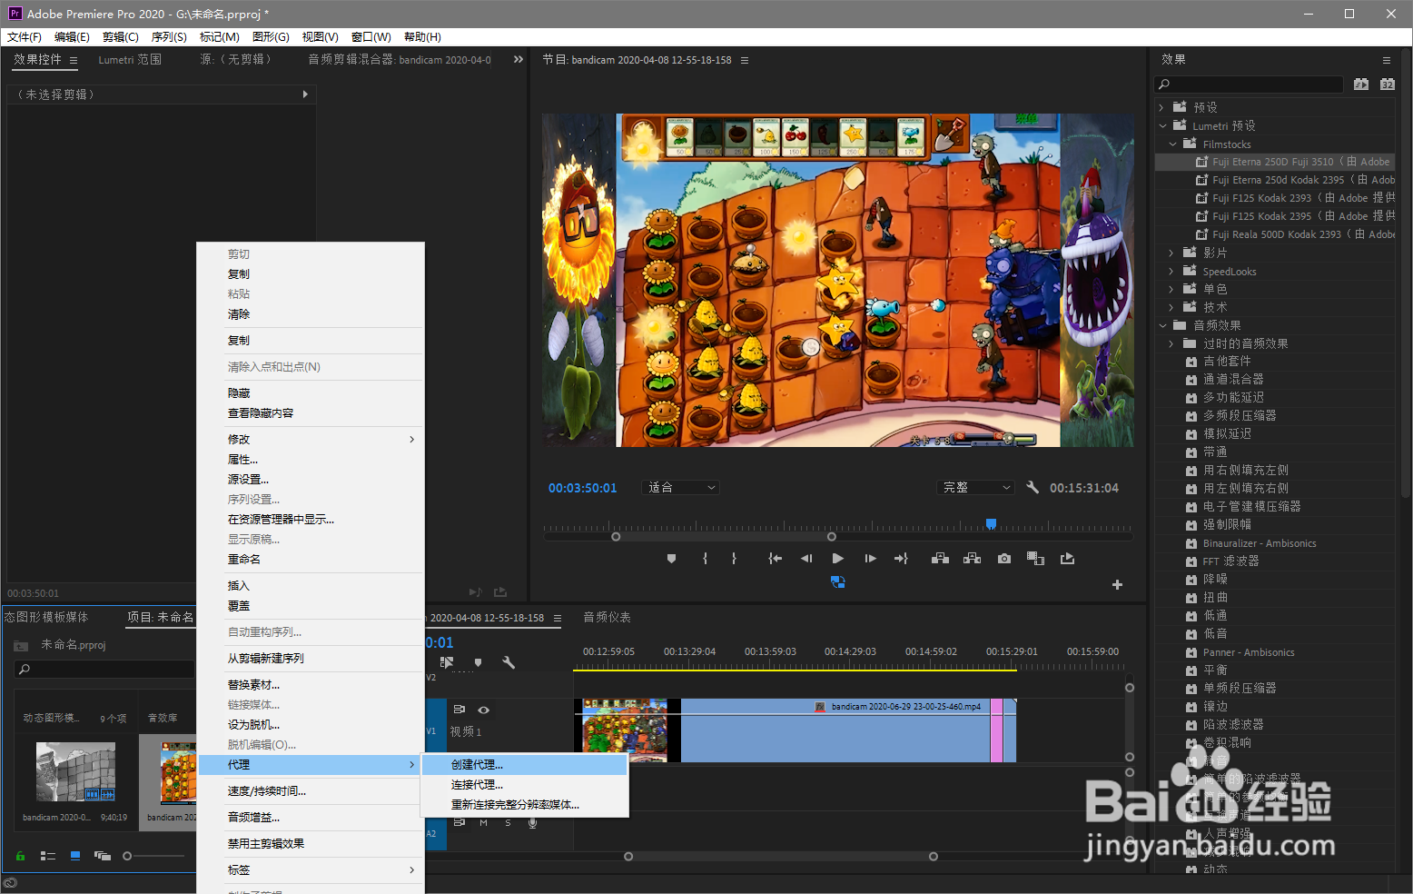Mark Out point in program monitor
1413x894 pixels.
point(734,559)
